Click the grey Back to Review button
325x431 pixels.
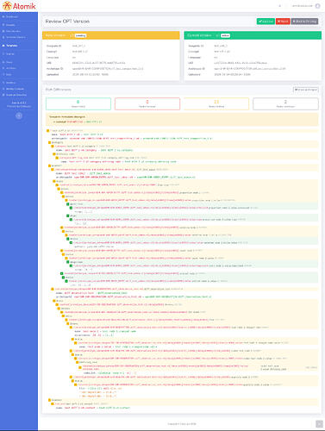point(304,22)
